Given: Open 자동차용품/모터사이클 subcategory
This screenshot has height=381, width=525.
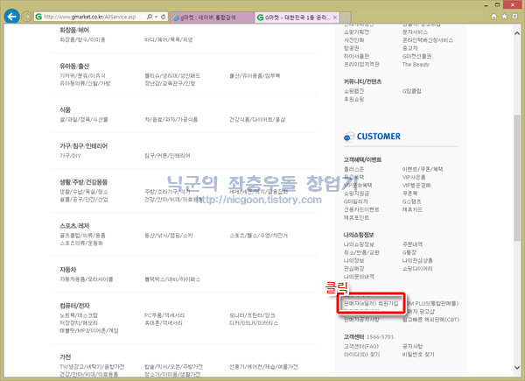Looking at the screenshot, I should pyautogui.click(x=87, y=279).
